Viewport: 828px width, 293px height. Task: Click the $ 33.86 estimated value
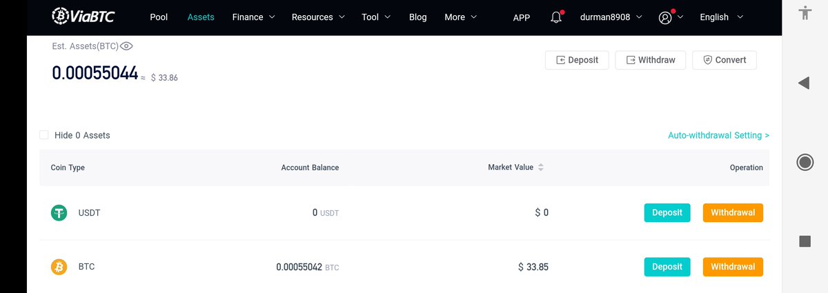[x=164, y=78]
